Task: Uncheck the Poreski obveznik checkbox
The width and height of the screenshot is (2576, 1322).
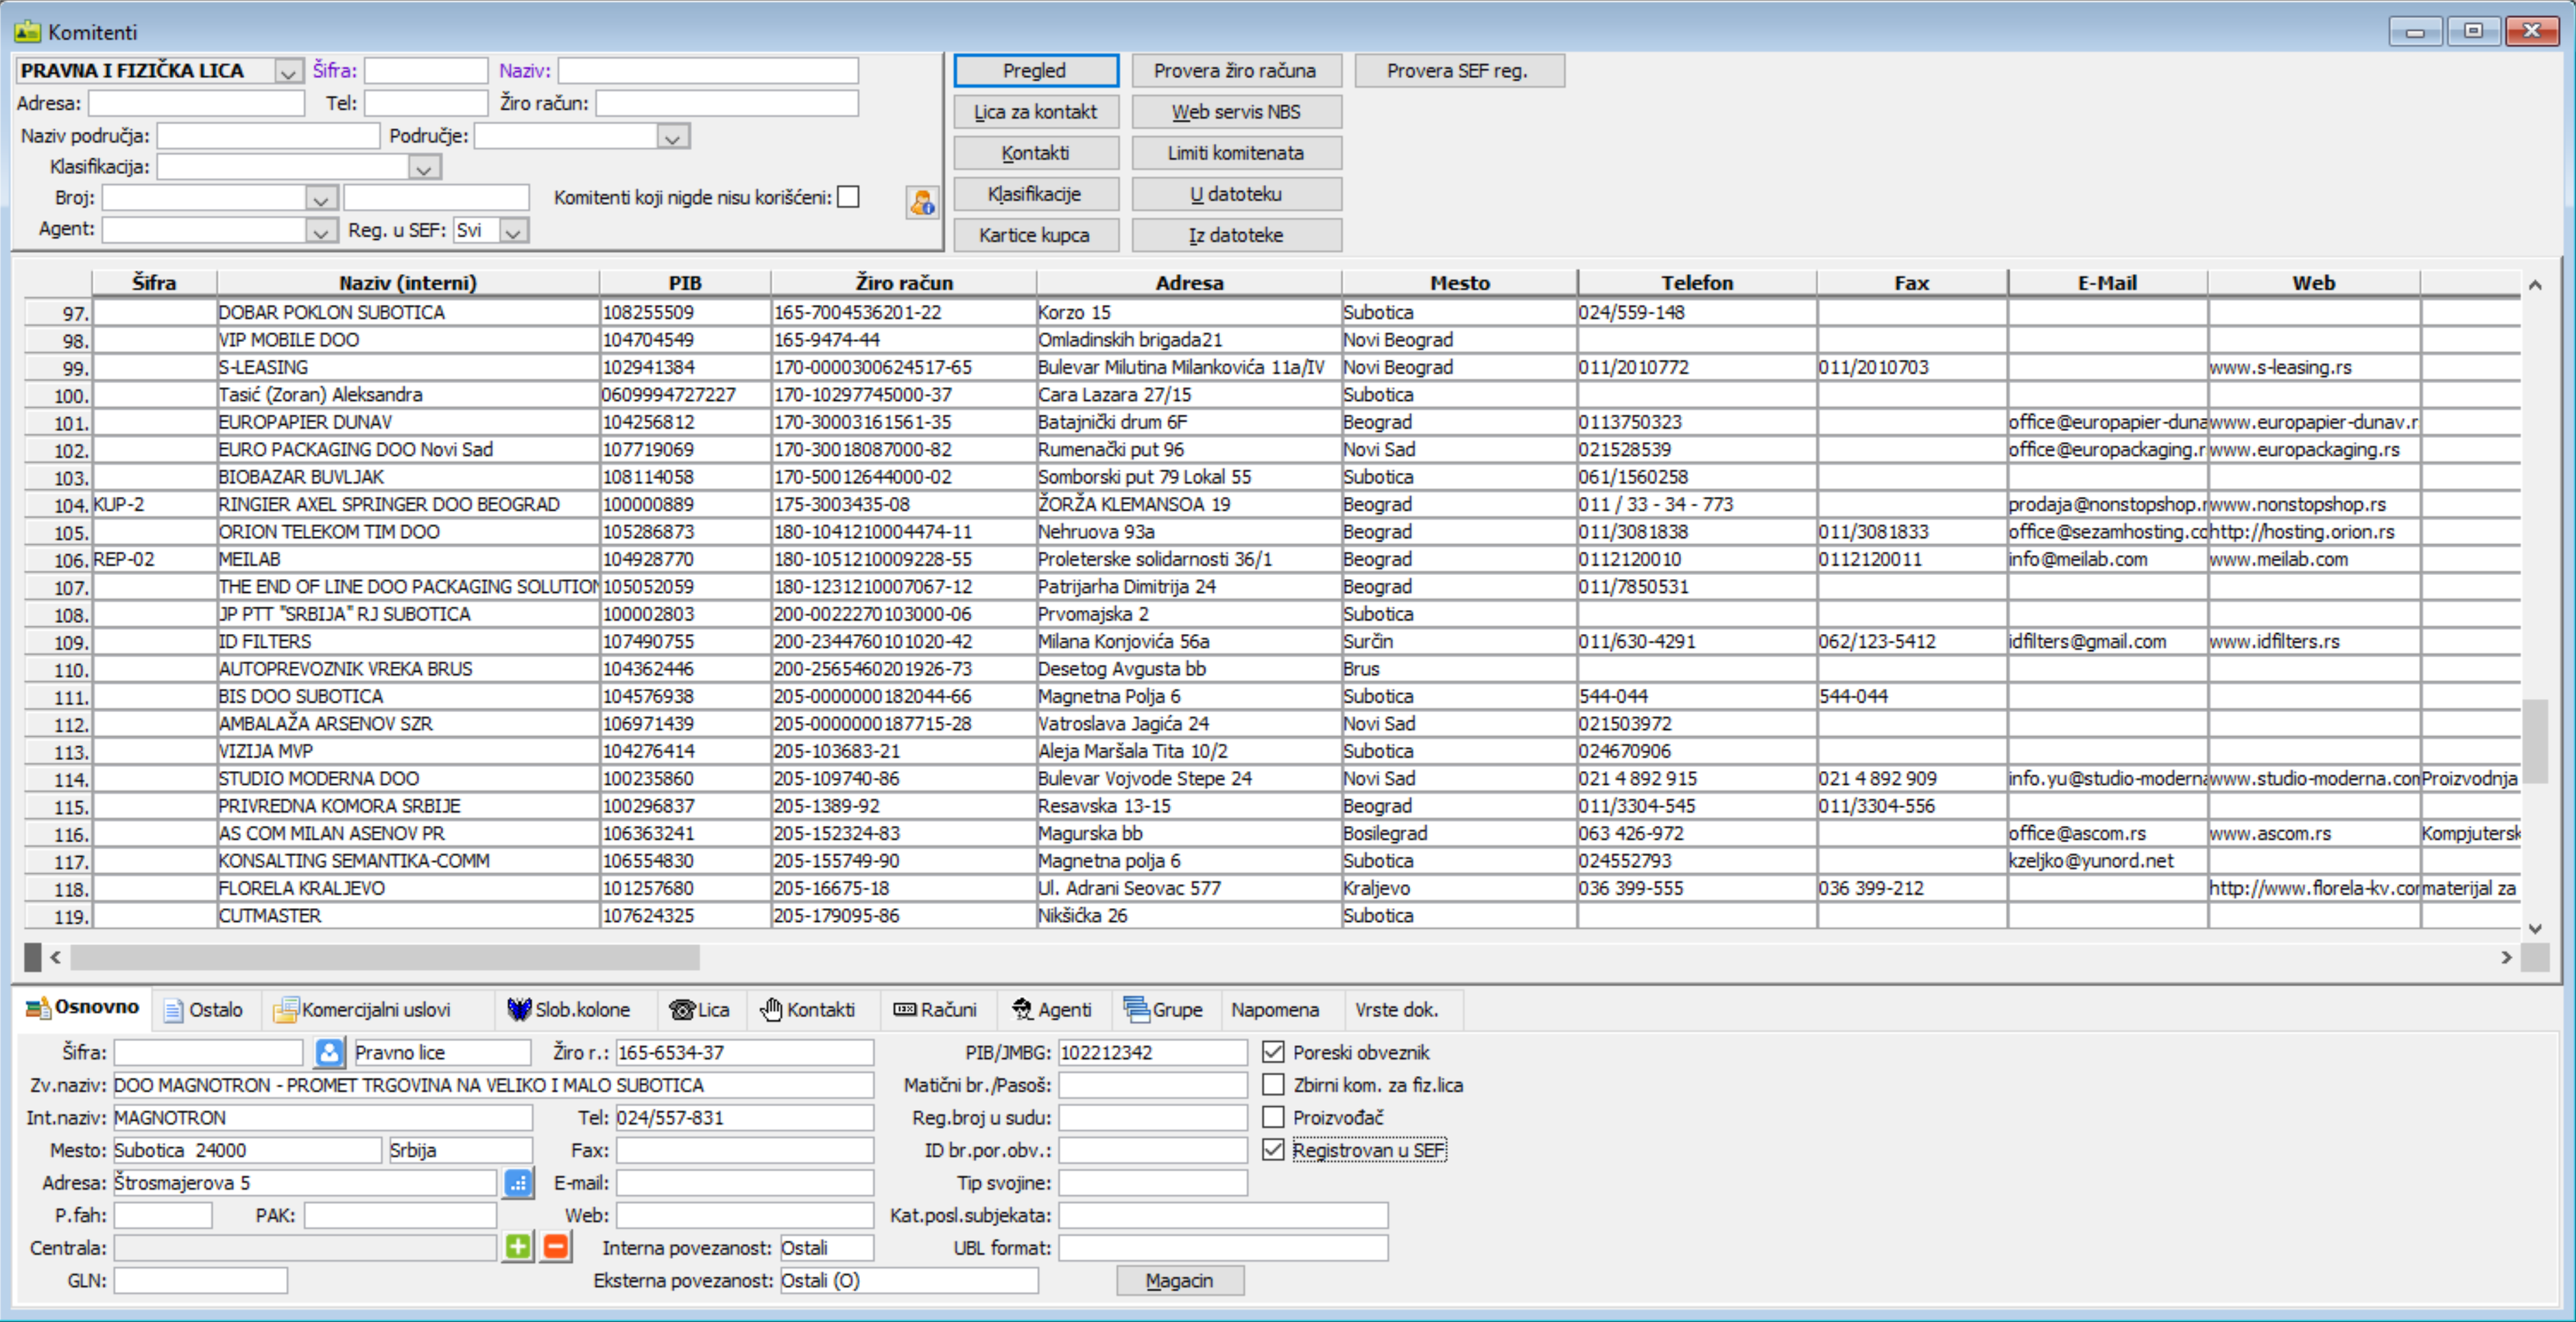Action: (1273, 1052)
